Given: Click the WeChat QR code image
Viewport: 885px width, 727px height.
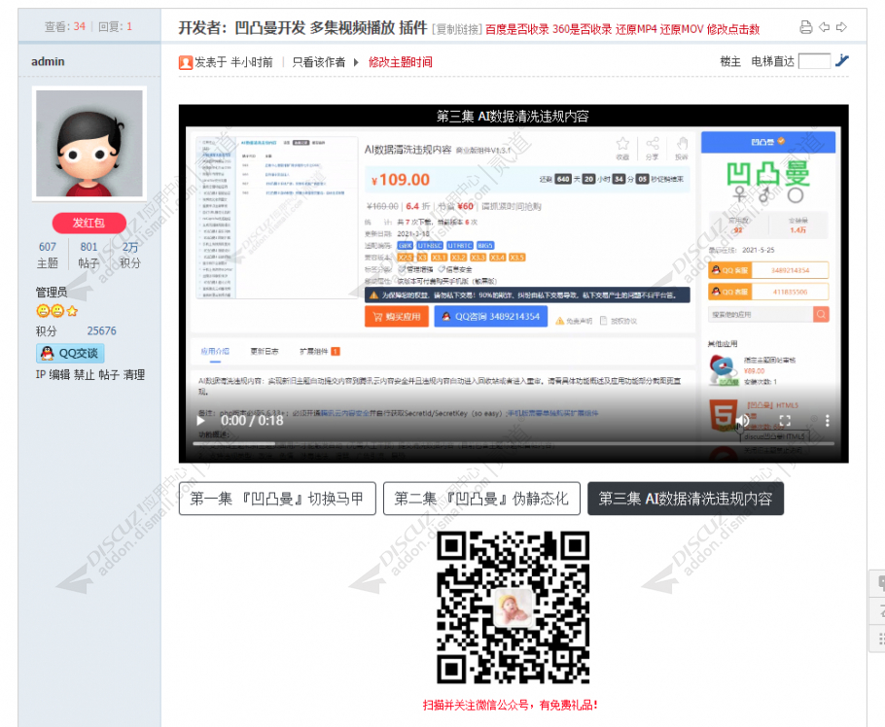Looking at the screenshot, I should point(513,607).
